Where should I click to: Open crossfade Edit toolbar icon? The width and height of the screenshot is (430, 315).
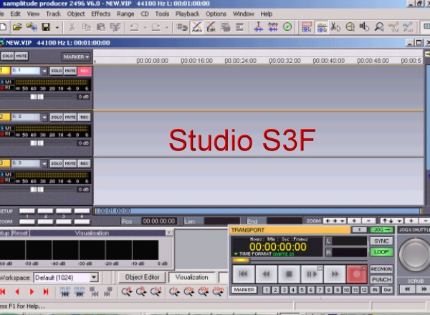pyautogui.click(x=211, y=27)
